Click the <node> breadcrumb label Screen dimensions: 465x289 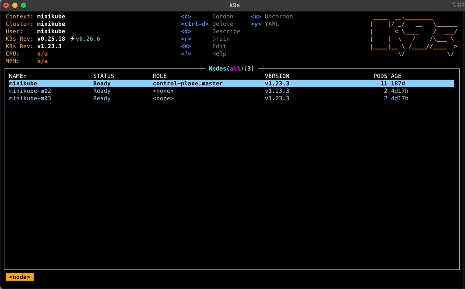(20, 277)
